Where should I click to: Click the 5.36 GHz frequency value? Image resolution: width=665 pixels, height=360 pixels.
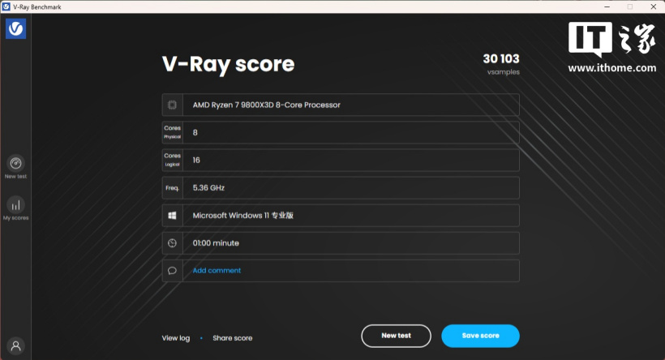208,188
